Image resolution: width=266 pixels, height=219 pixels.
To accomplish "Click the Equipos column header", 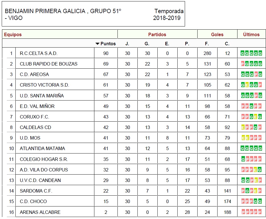I will 13,34.
